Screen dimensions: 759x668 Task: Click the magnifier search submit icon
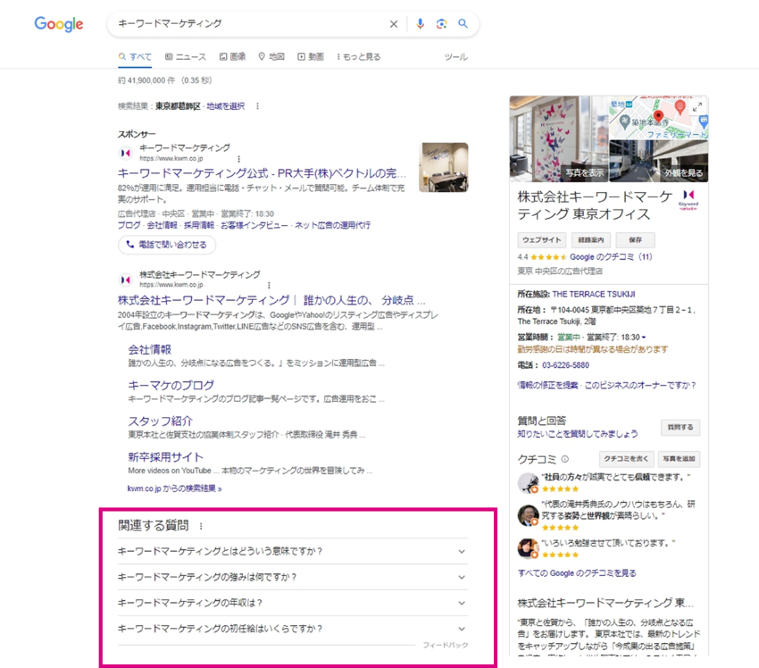[463, 23]
